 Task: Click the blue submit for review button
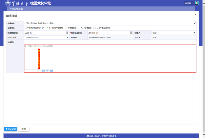(x=10, y=129)
